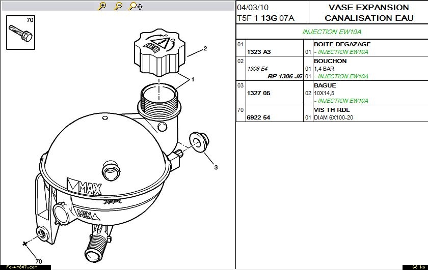This screenshot has height=270, width=428.
Task: Select callout number 2 in diagram
Action: point(205,49)
